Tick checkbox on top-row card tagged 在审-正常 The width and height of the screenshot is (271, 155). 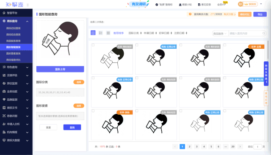coord(225,45)
